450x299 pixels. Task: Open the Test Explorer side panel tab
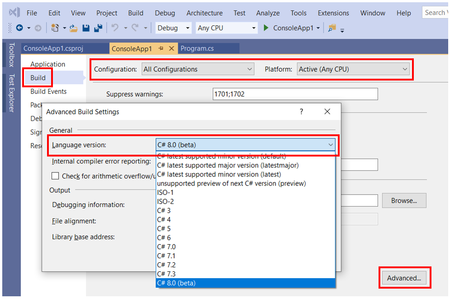click(x=11, y=93)
